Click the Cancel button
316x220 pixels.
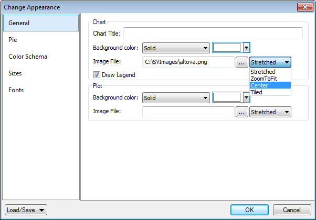pyautogui.click(x=288, y=210)
